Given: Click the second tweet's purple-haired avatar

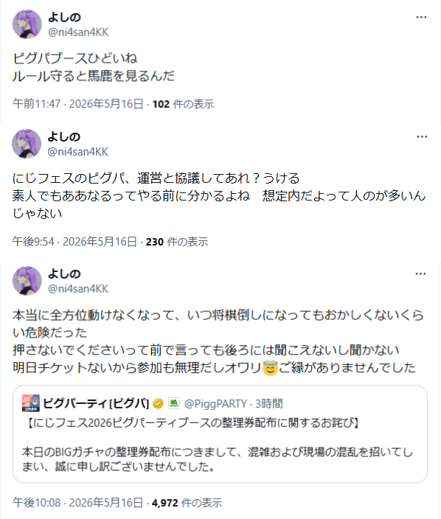Looking at the screenshot, I should (x=27, y=144).
